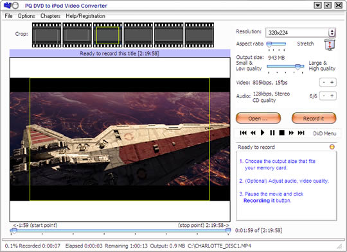
Task: Click the Open ... button
Action: pos(258,119)
